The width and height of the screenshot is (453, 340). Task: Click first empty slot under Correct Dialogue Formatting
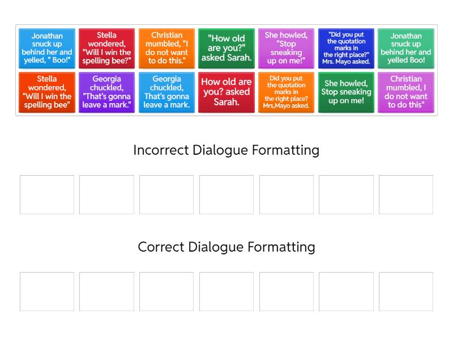pyautogui.click(x=47, y=291)
